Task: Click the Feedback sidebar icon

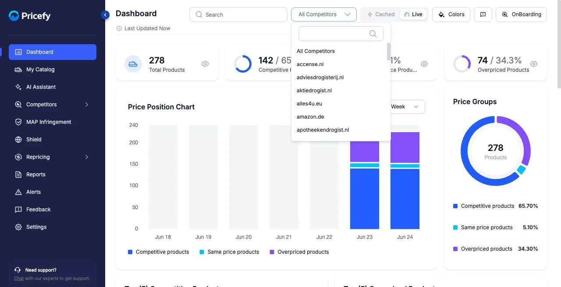Action: click(x=18, y=210)
